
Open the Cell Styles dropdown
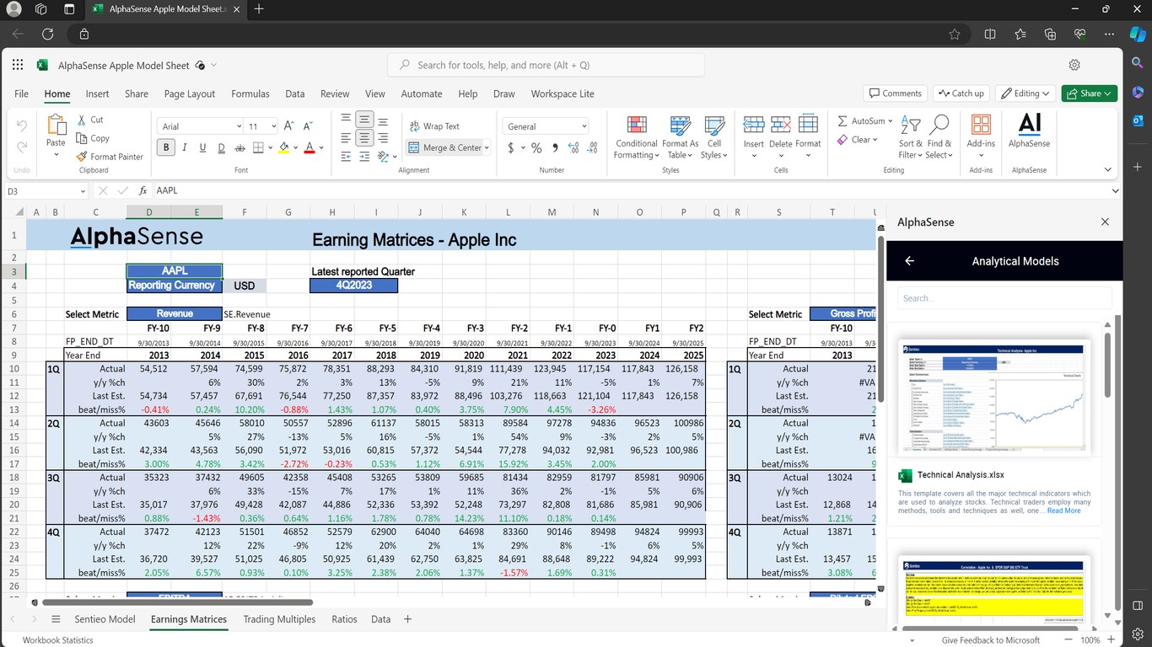pos(714,136)
